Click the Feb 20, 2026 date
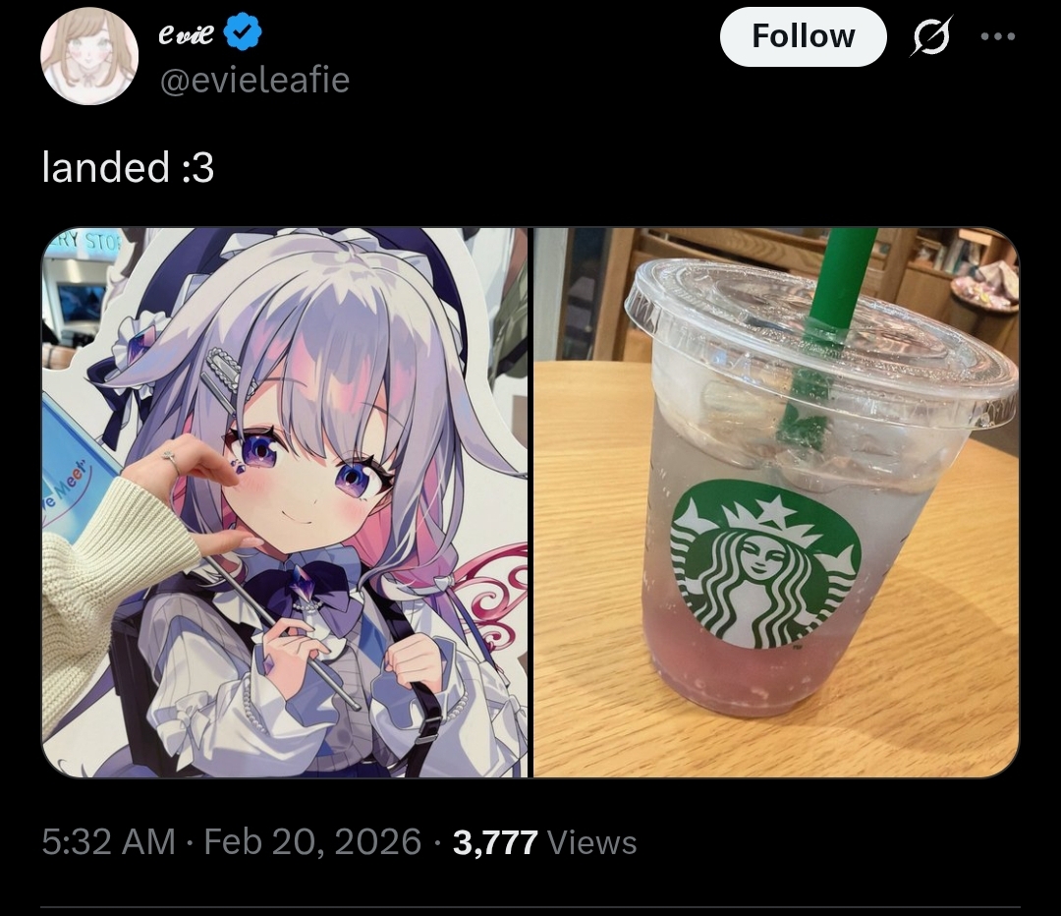 point(312,842)
